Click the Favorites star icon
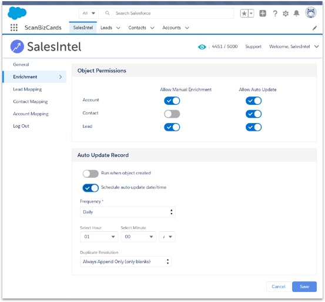The image size is (325, 302). (244, 14)
